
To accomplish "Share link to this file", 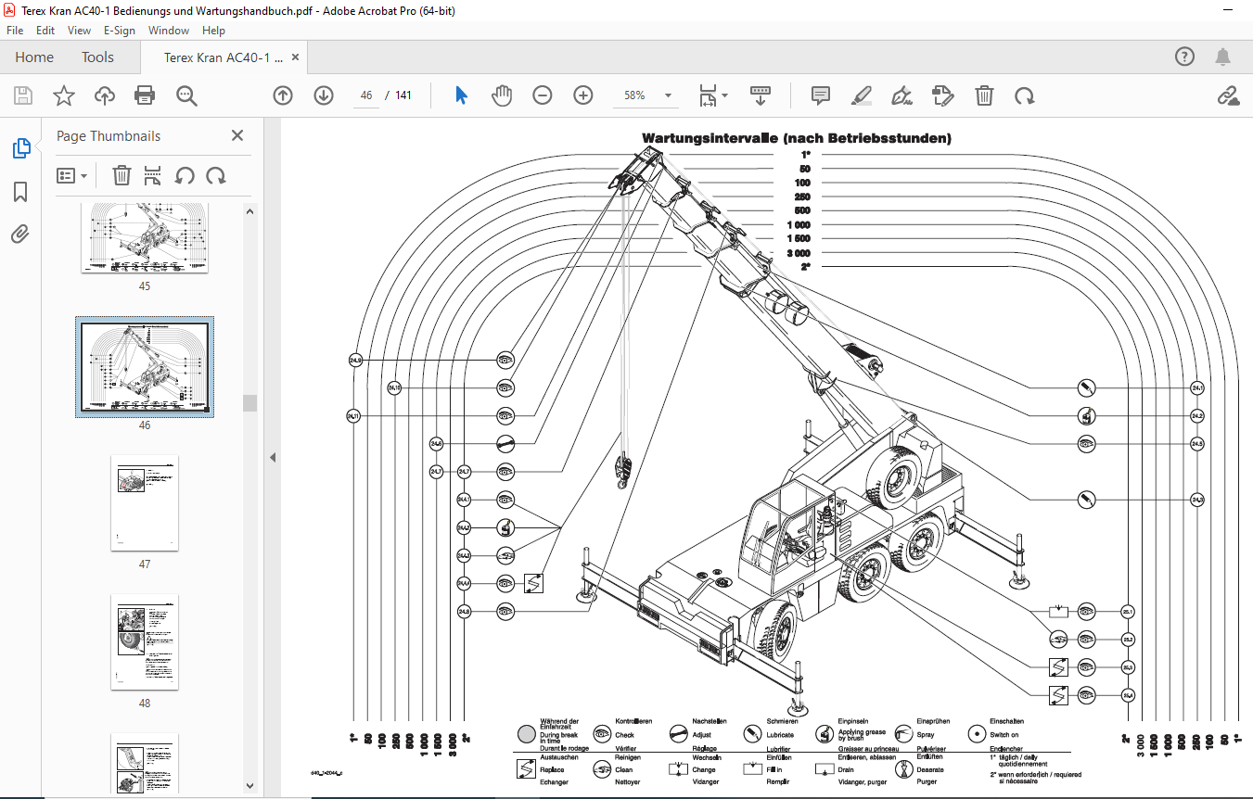I will 1228,95.
